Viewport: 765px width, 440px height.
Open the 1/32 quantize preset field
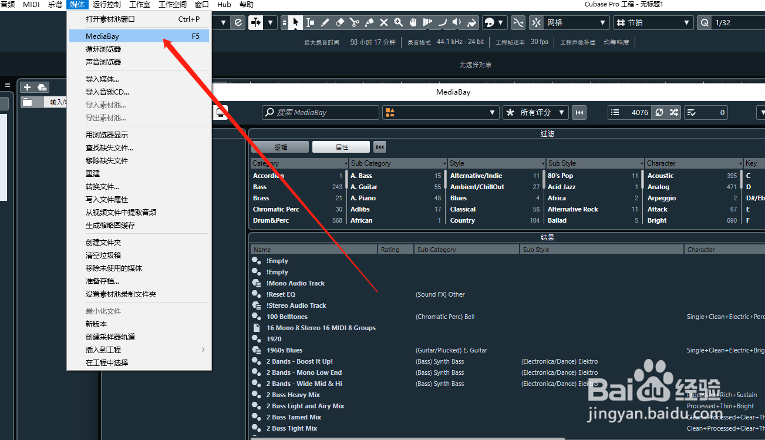739,23
